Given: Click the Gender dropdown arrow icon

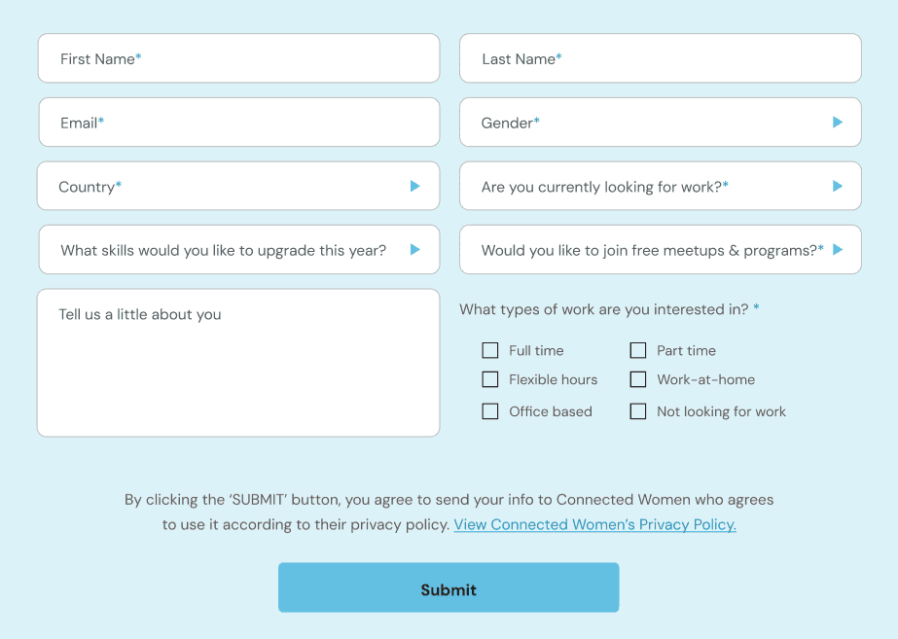Looking at the screenshot, I should coord(838,123).
